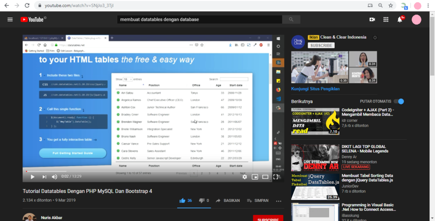The image size is (435, 221).
Task: Open the idr corner channel name
Action: point(350,121)
